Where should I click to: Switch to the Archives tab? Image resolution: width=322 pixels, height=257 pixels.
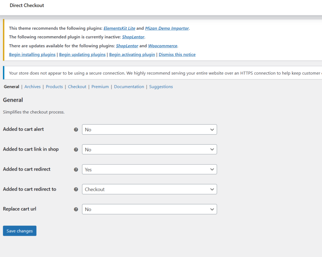tap(33, 87)
